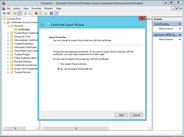The height and width of the screenshot is (137, 184).
Task: Collapse the Certificates section in Actions pane
Action: coord(180,24)
